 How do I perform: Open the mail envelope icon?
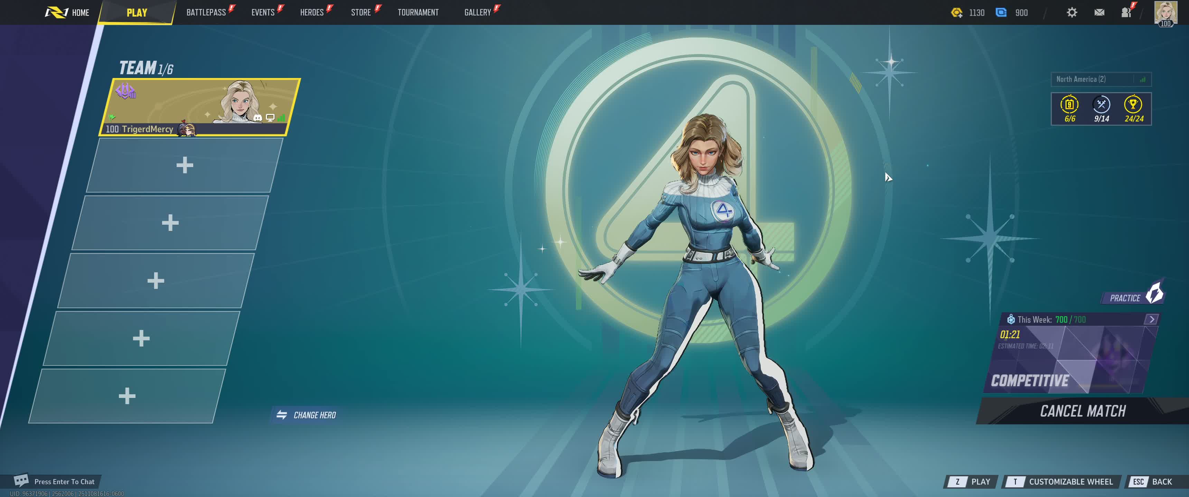(x=1099, y=12)
